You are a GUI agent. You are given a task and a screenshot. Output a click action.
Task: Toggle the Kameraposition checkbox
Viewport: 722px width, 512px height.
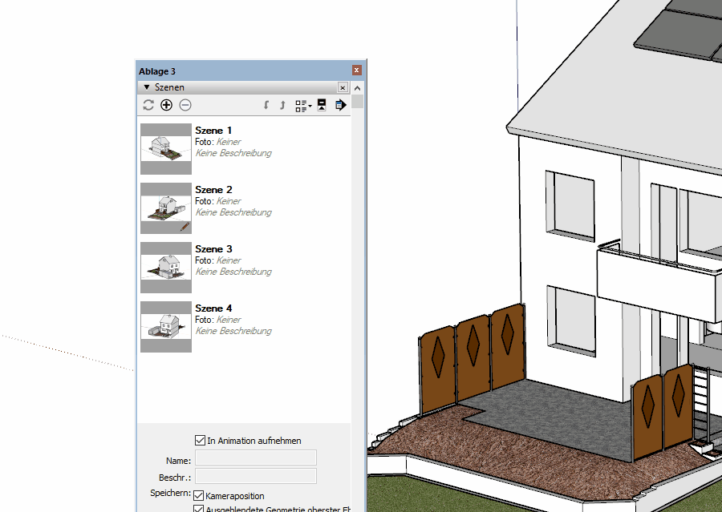199,496
